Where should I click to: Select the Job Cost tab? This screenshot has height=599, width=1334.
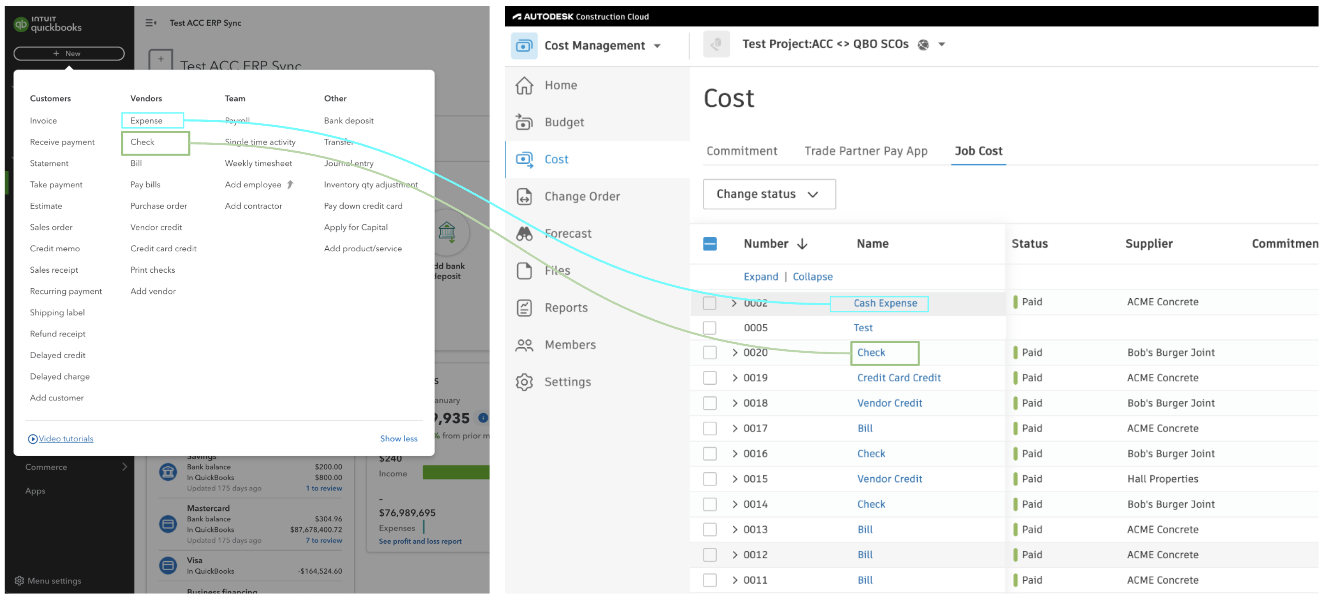(x=978, y=151)
